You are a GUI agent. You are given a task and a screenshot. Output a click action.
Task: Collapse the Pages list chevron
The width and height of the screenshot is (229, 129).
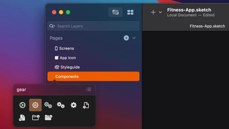coord(134,38)
